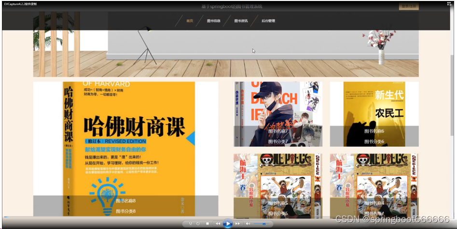Click the blue Play button
The image size is (457, 229).
(227, 224)
